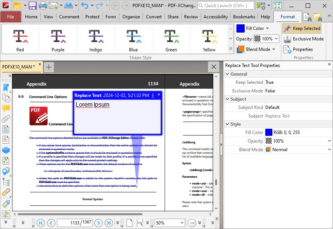Toggle Keep Selected button
The width and height of the screenshot is (333, 229).
[x=302, y=28]
